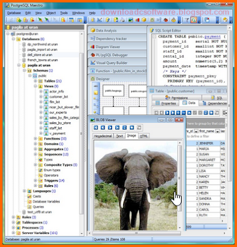
Task: Click the ladybug debugger icon in toolbar
Action: tap(166, 20)
